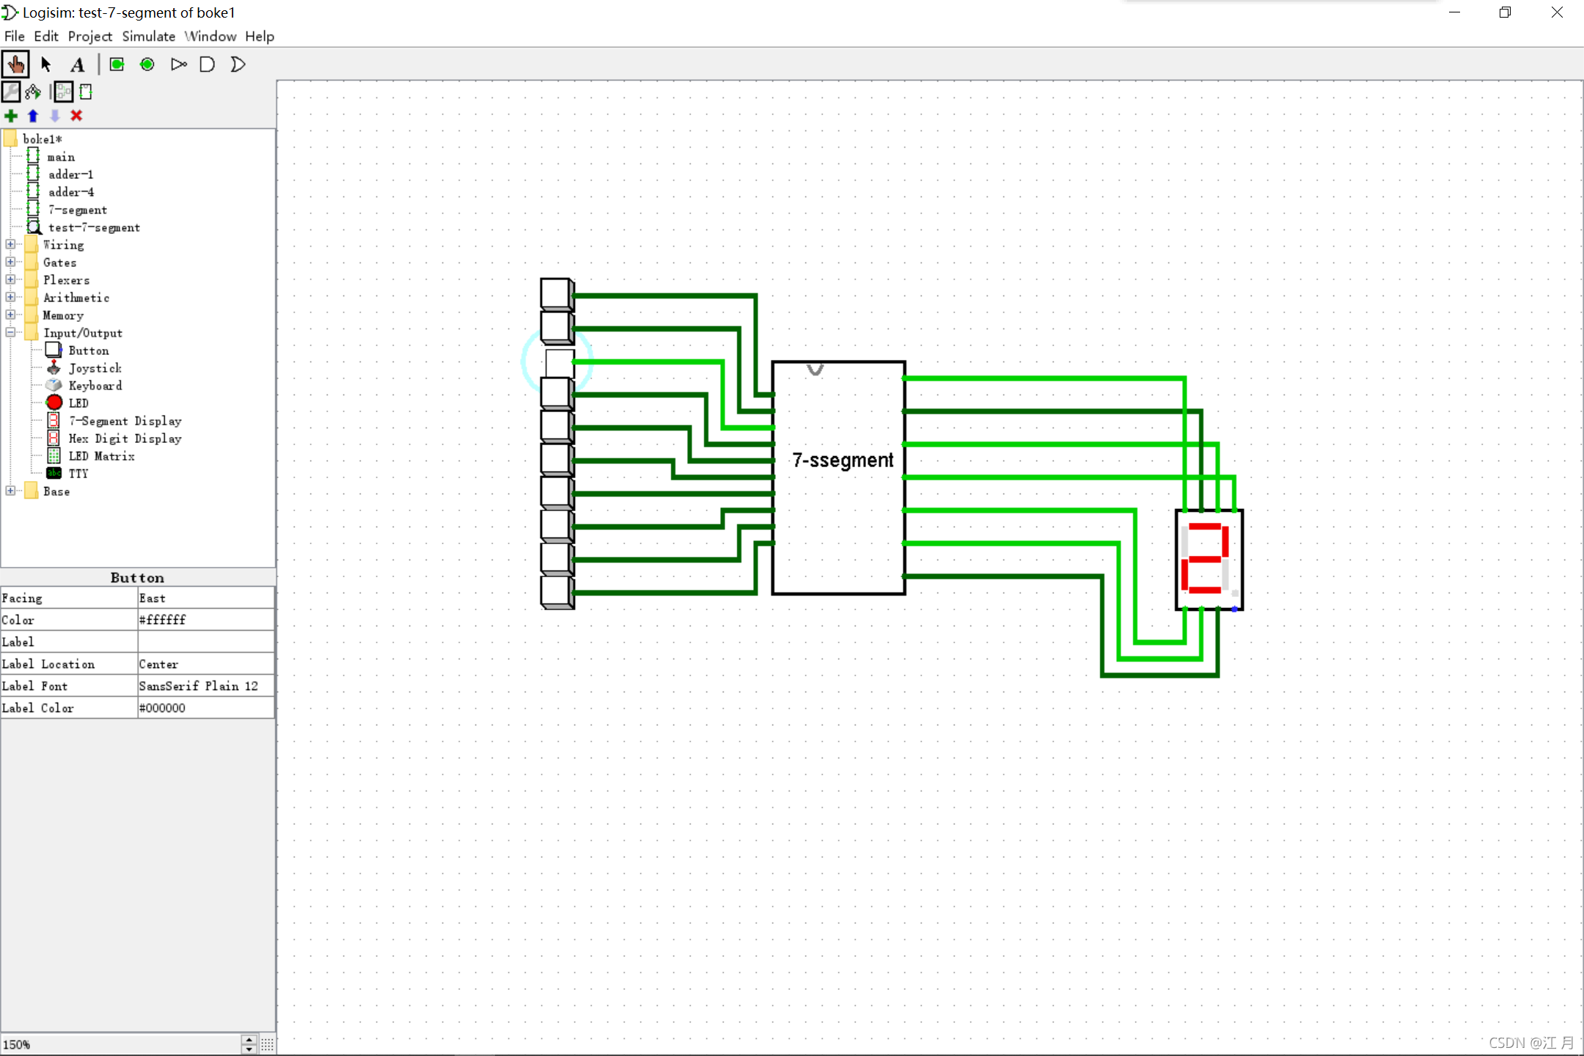
Task: Add an AND gate from the toolbar
Action: pos(208,65)
